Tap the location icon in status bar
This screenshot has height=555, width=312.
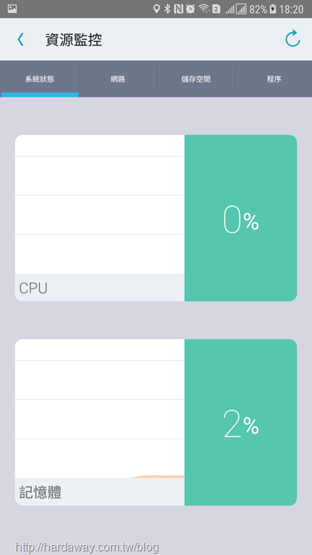click(x=156, y=9)
